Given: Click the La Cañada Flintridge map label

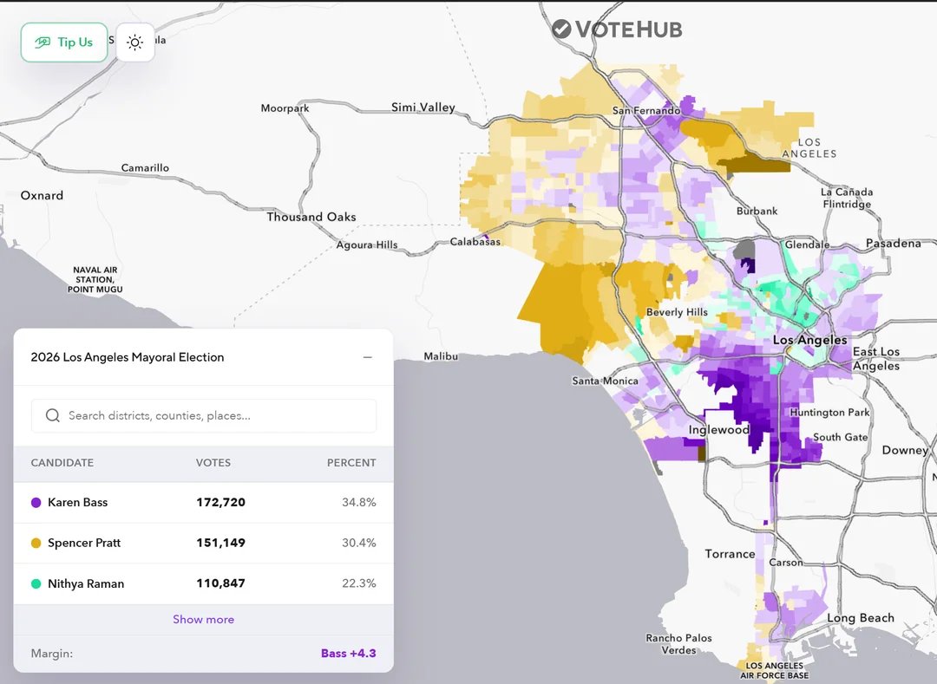Looking at the screenshot, I should pyautogui.click(x=846, y=199).
